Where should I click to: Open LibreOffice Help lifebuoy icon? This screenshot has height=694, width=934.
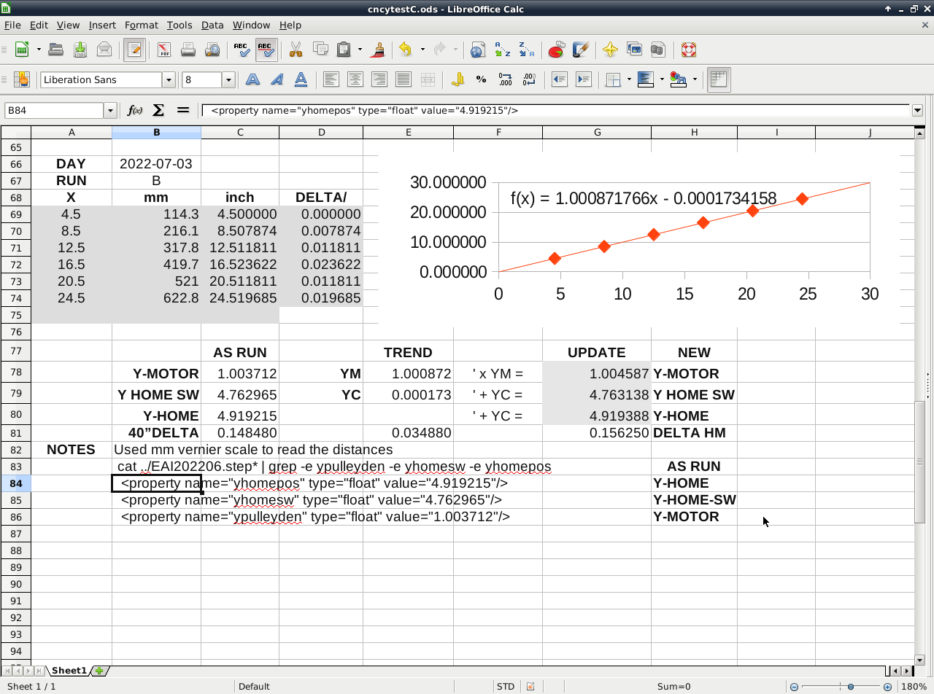(688, 50)
